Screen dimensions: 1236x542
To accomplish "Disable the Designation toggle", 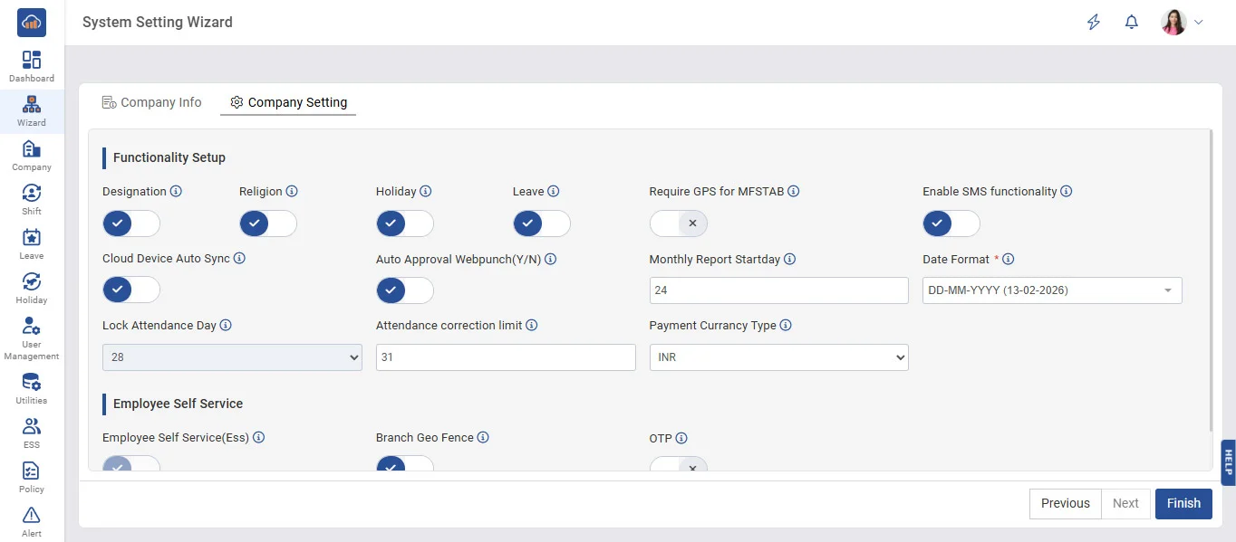I will coord(131,223).
